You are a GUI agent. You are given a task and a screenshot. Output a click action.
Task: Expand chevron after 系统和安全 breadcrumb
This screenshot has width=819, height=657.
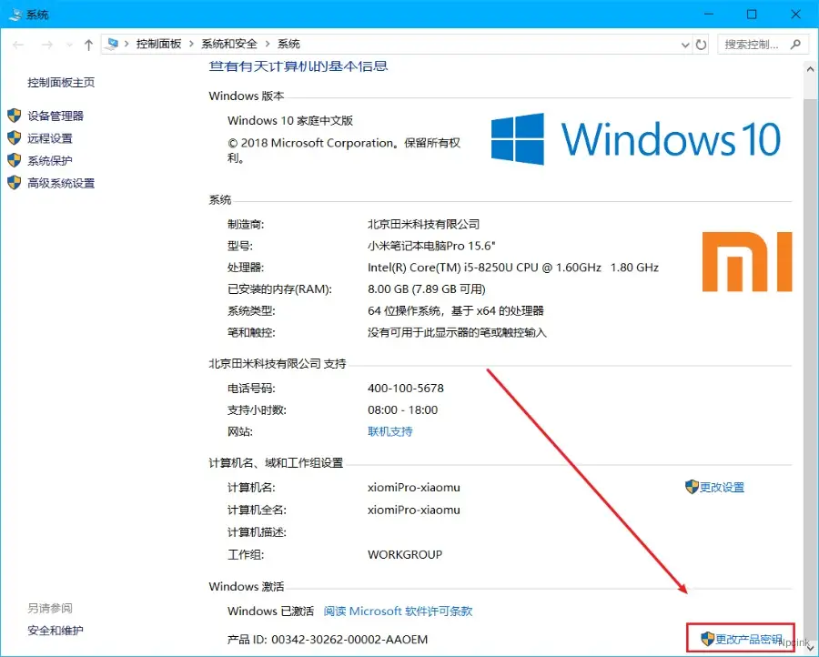268,44
